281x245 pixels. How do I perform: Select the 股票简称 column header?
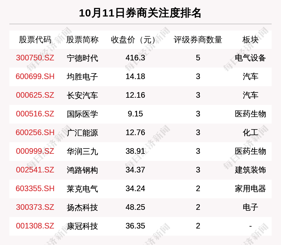pos(82,40)
